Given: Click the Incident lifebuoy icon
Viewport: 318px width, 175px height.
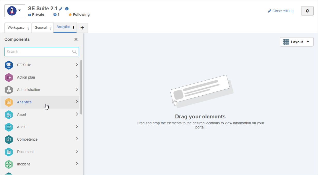Looking at the screenshot, I should (x=9, y=164).
